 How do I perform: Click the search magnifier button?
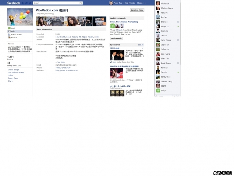pos(81,3)
